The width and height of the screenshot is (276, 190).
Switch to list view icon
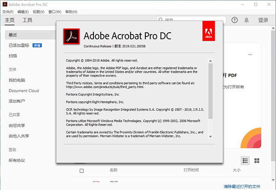click(245, 161)
